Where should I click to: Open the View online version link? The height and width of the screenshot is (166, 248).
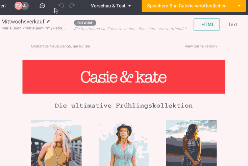(201, 46)
